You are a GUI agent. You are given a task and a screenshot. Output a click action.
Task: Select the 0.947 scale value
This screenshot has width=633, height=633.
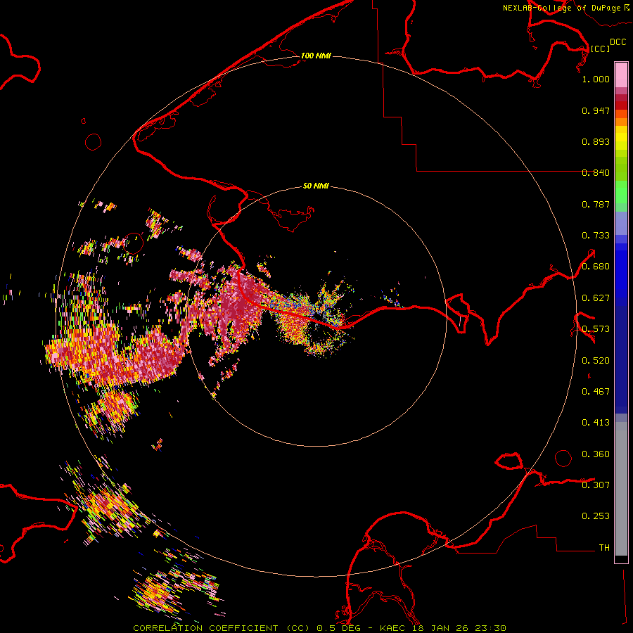click(596, 110)
